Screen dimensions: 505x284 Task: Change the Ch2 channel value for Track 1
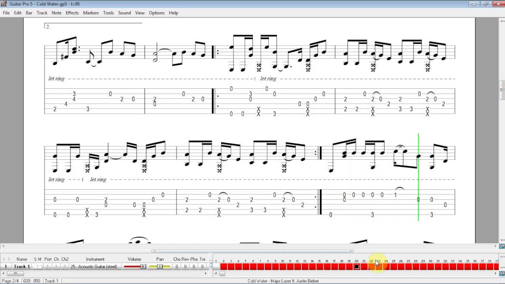[x=65, y=267]
